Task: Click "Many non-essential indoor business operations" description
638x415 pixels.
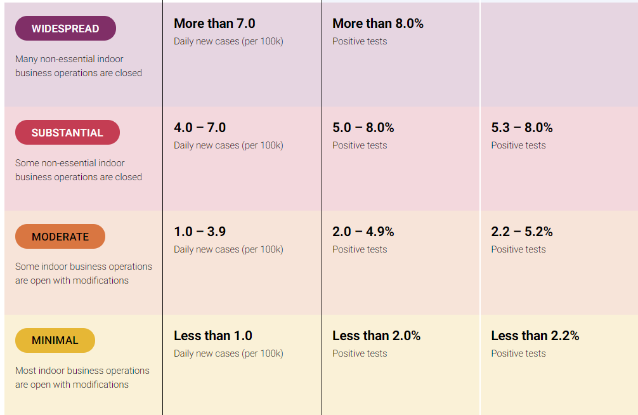Action: pyautogui.click(x=79, y=66)
